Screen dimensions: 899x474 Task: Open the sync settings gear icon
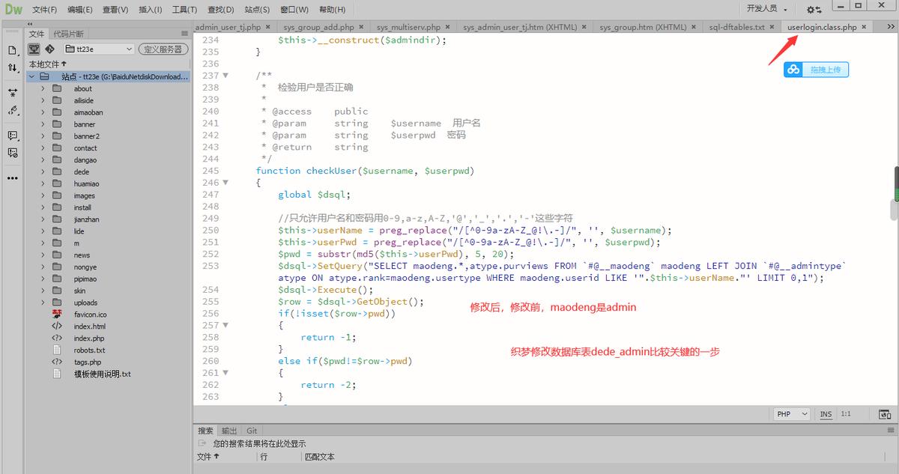pos(814,9)
